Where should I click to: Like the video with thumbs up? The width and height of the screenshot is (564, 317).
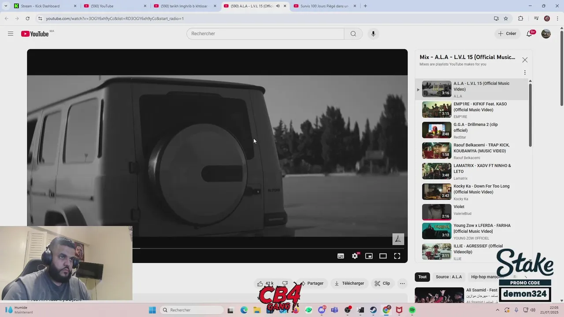(266, 284)
